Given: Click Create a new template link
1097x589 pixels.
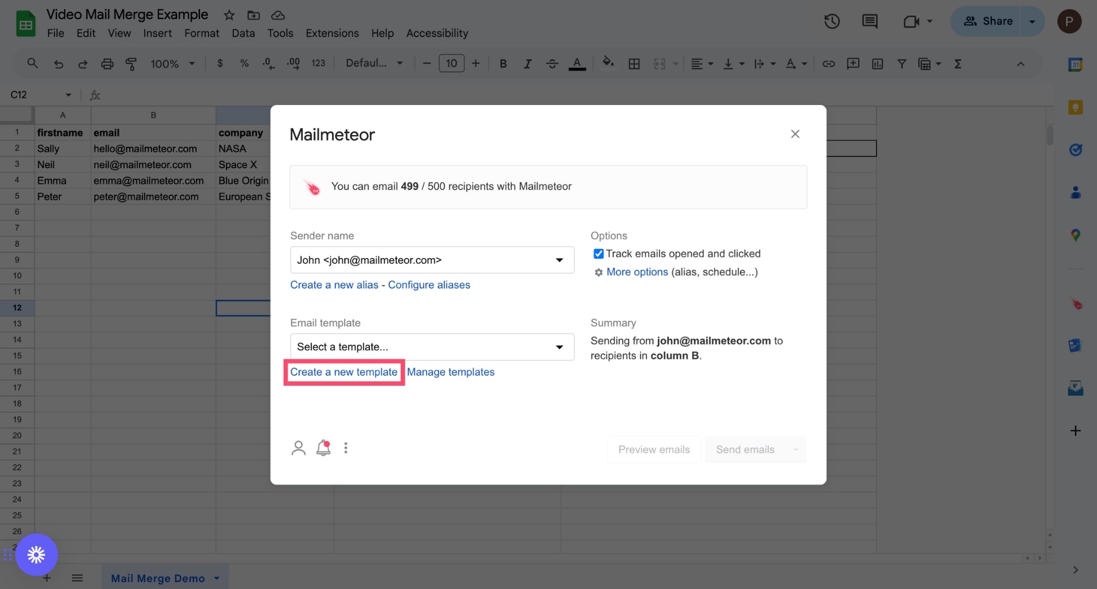Looking at the screenshot, I should click(x=344, y=372).
